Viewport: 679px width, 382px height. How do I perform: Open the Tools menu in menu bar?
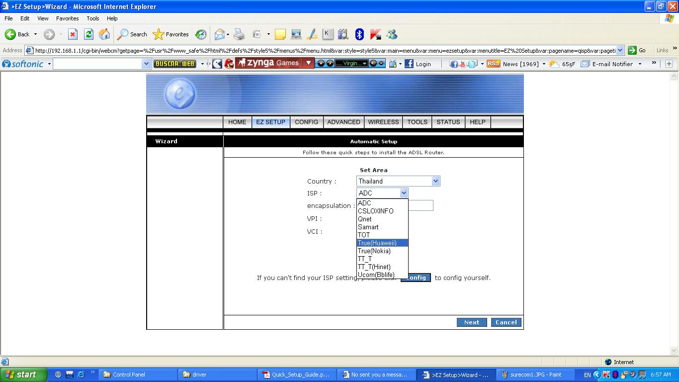pyautogui.click(x=93, y=18)
